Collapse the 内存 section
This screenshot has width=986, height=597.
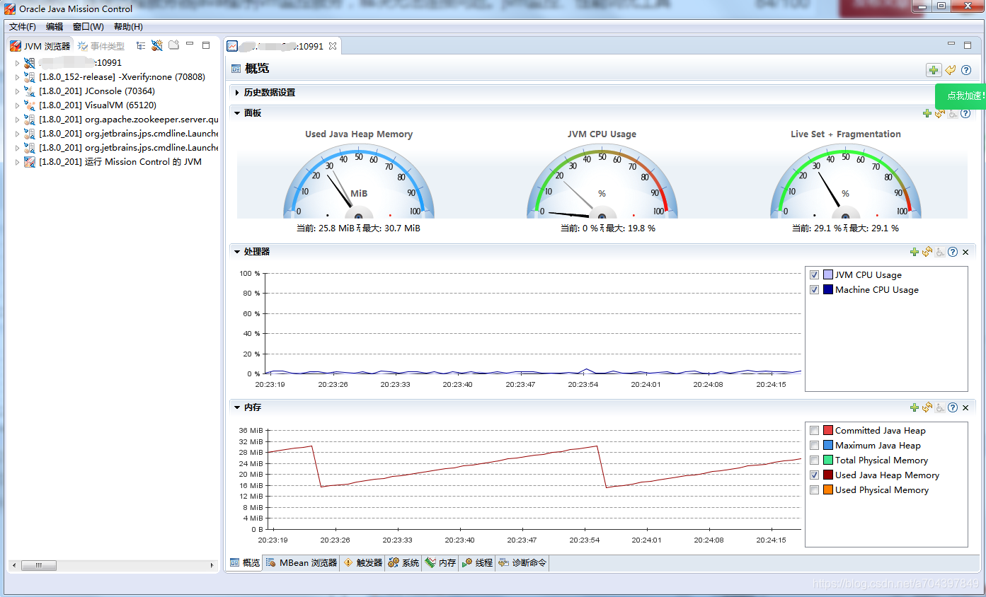tap(237, 407)
